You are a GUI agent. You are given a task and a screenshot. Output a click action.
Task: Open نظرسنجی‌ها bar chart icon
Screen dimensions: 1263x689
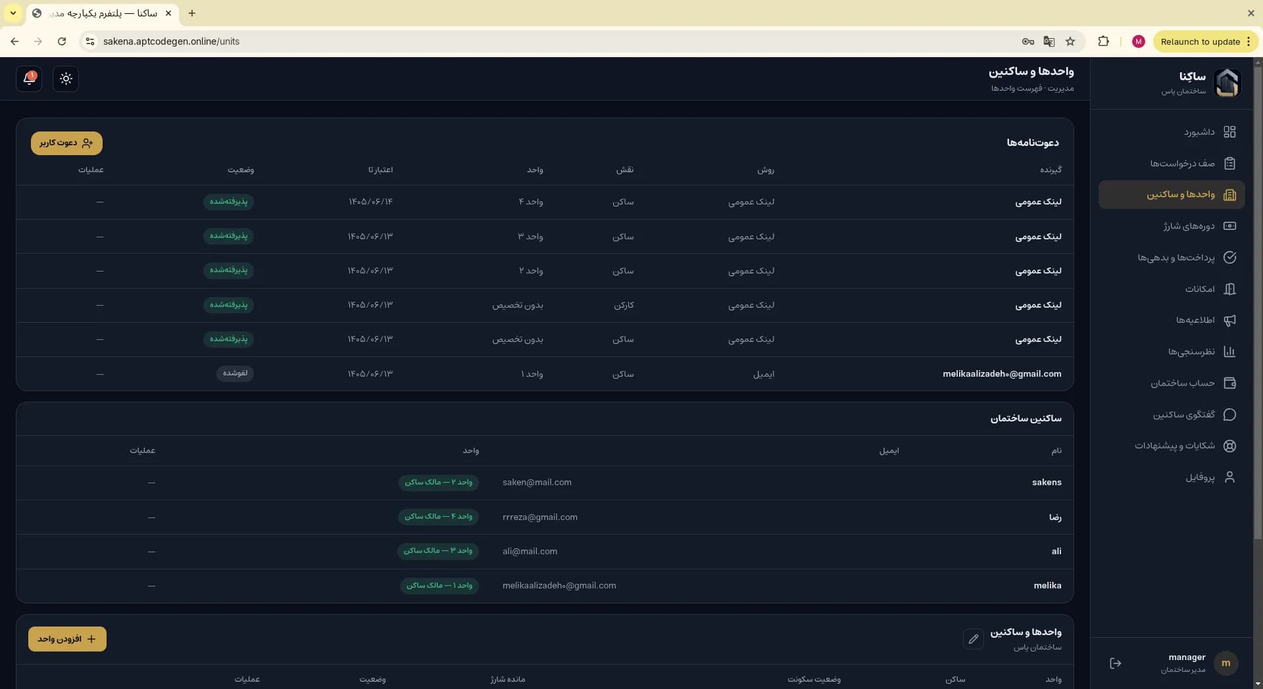point(1229,352)
